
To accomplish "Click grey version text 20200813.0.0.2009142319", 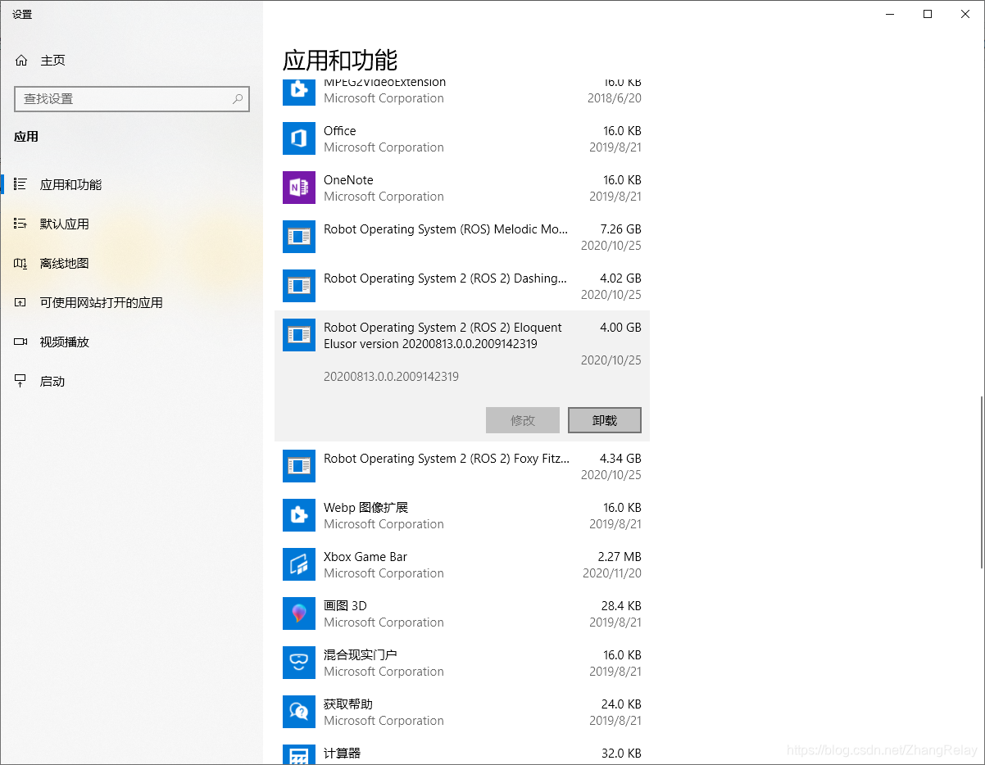I will 391,377.
